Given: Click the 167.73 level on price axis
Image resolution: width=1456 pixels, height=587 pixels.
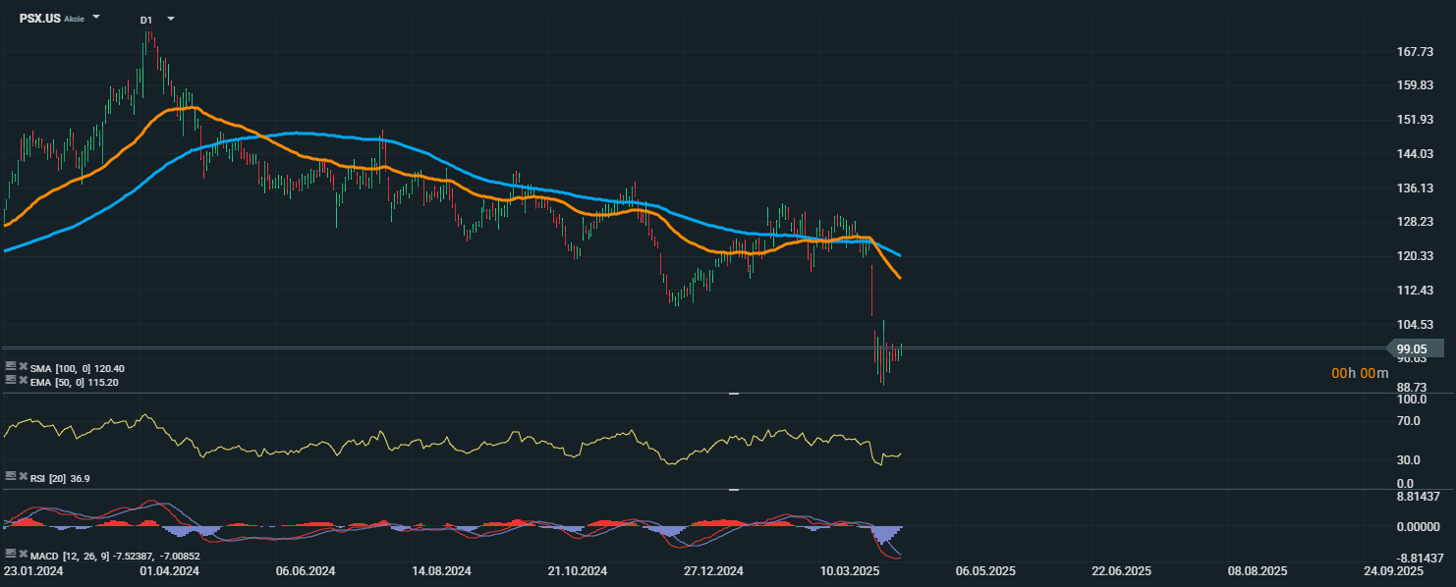Looking at the screenshot, I should pos(1416,51).
